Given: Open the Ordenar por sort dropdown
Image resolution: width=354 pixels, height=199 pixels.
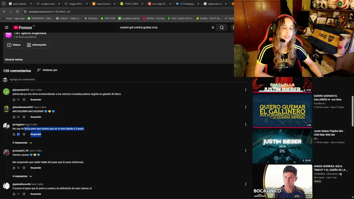Looking at the screenshot, I should click(x=47, y=70).
